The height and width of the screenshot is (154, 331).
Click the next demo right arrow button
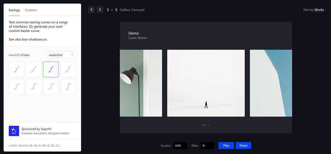point(100,10)
